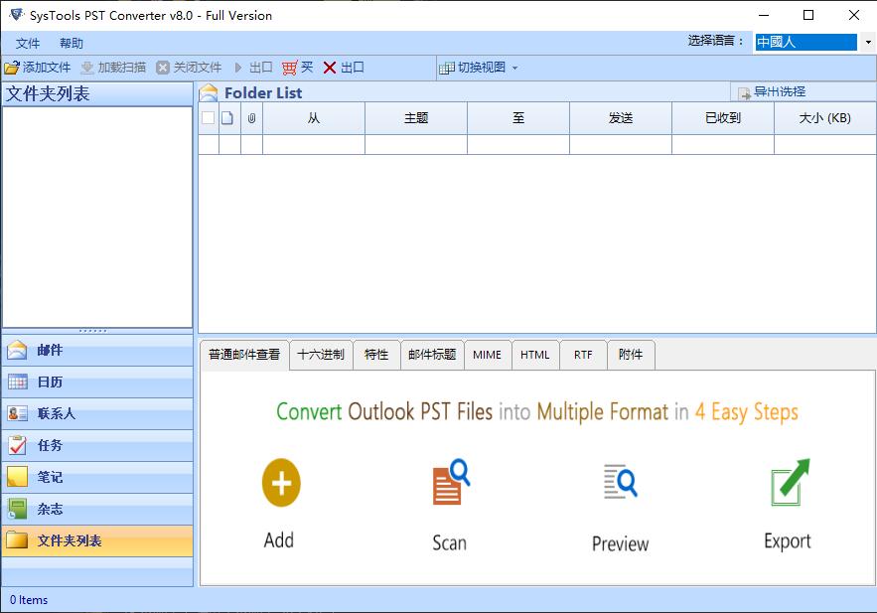Switch to the RTF tab
Screen dimensions: 877x613
coord(583,355)
